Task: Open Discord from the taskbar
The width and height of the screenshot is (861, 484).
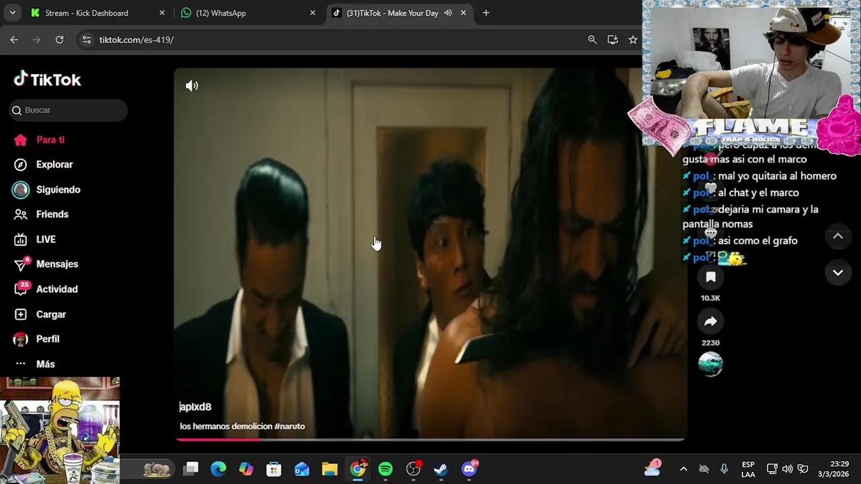Action: 470,469
